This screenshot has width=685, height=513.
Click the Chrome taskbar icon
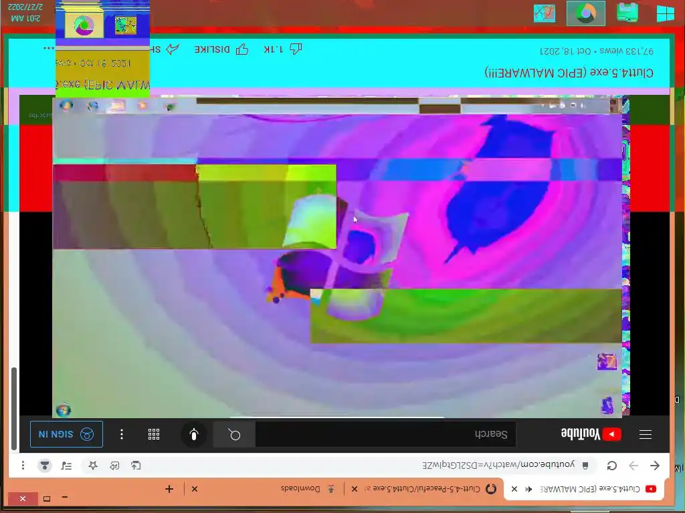[x=586, y=13]
